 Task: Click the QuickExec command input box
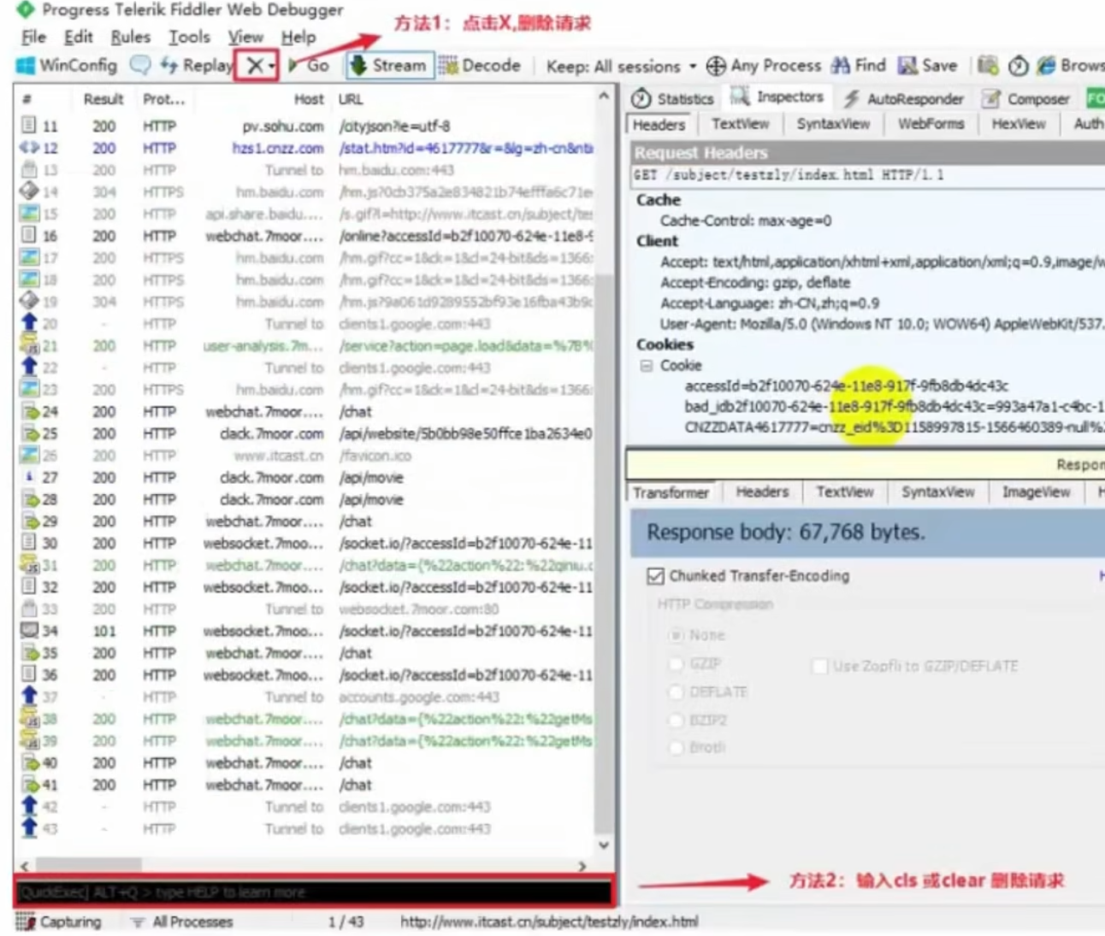tap(313, 892)
